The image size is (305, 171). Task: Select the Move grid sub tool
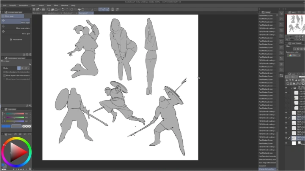(15, 32)
